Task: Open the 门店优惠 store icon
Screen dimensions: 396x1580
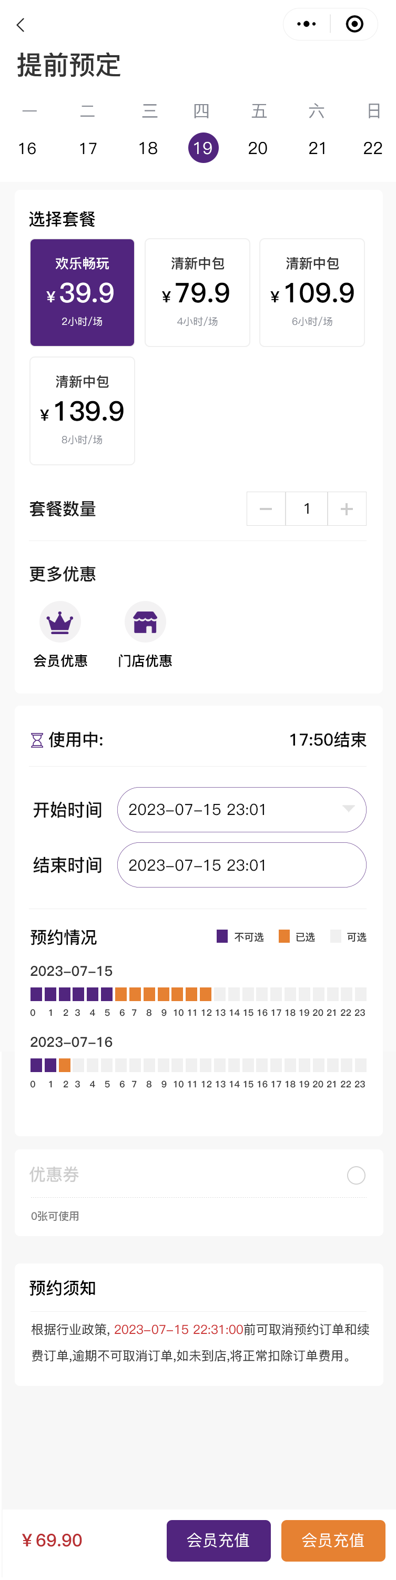Action: click(x=145, y=622)
